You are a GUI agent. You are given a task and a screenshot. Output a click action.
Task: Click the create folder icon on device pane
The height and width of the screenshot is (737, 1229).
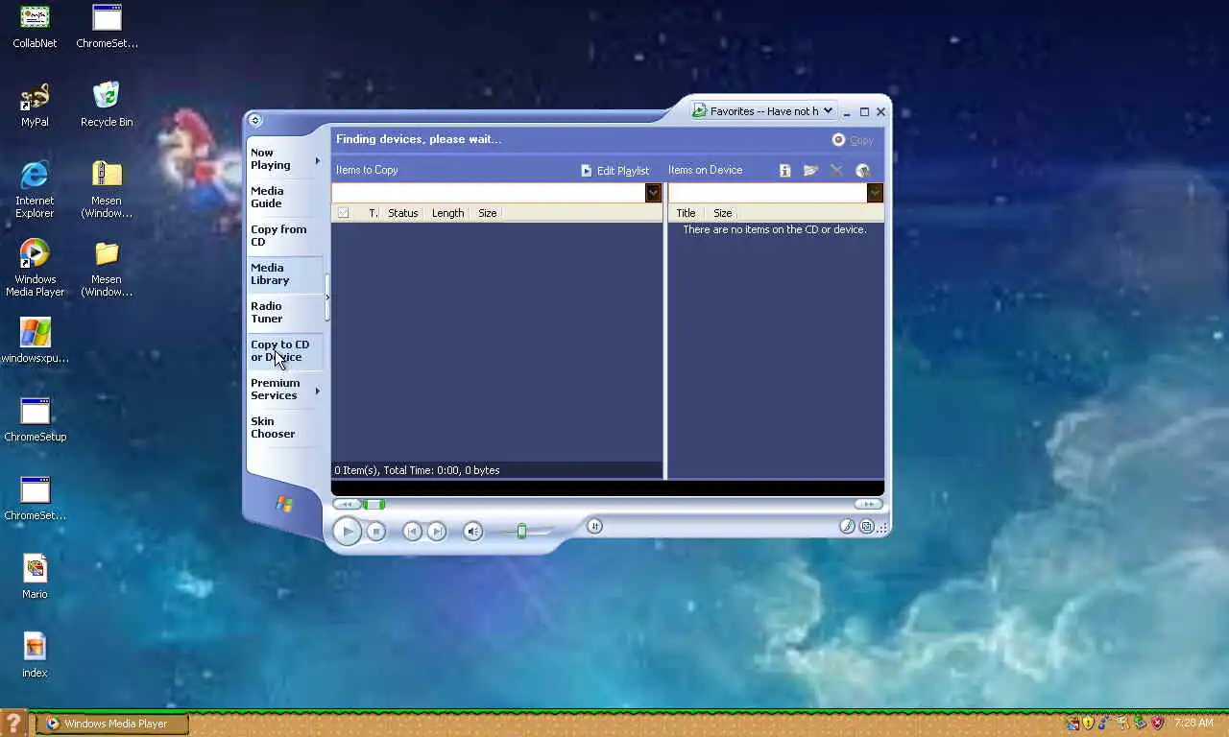pos(810,170)
